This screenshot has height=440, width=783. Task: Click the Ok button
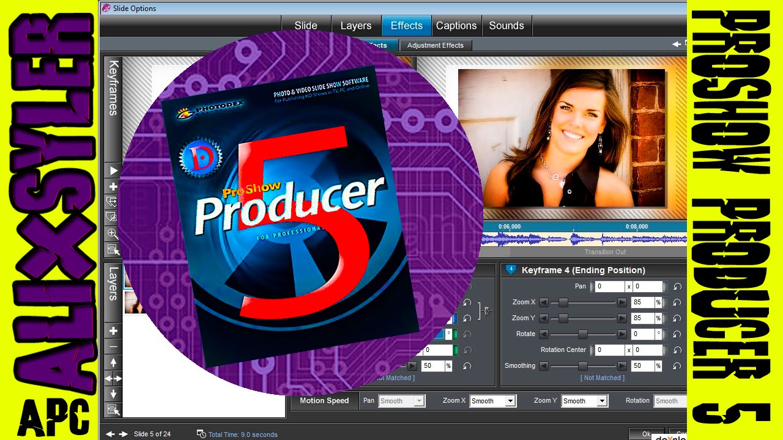647,434
